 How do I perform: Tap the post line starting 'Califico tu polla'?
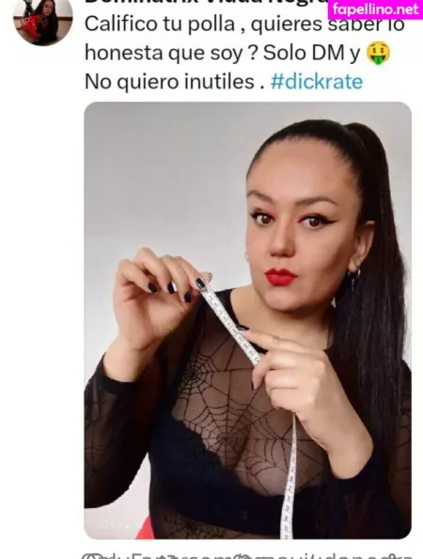click(244, 24)
